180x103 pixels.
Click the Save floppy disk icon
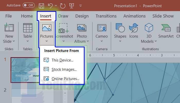(x=41, y=6)
